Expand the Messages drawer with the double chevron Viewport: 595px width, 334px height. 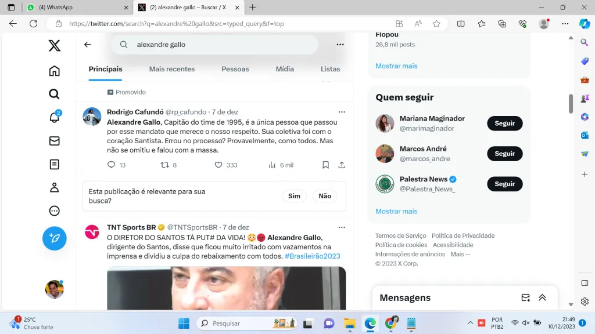(x=542, y=297)
